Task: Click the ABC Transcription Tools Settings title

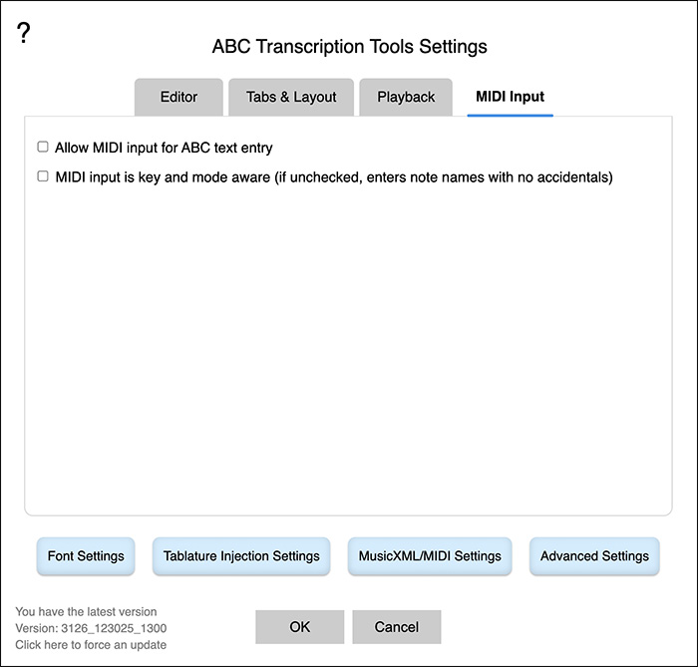Action: click(x=349, y=46)
